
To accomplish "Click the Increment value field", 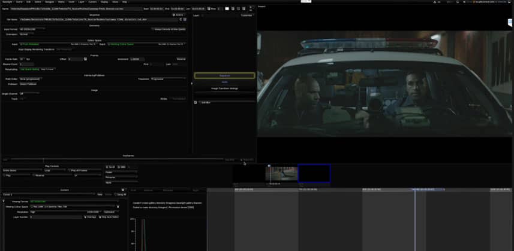I will pyautogui.click(x=137, y=59).
